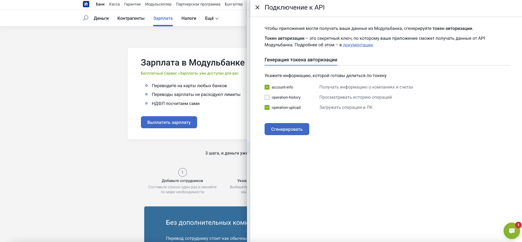Click 'Переводы зарплаты не расходуют лимиты'
This screenshot has height=242, width=522.
click(x=196, y=95)
